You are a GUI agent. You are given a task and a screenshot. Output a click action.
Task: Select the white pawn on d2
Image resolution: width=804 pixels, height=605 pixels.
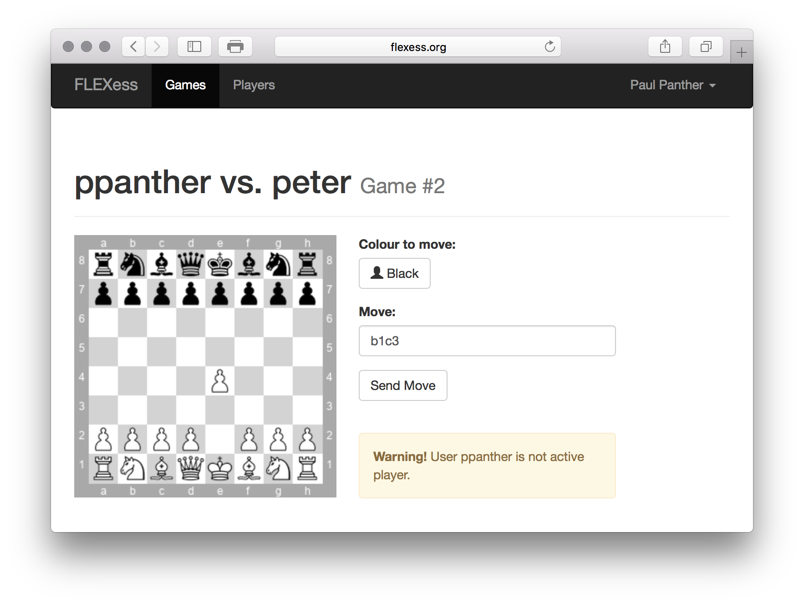[x=191, y=439]
